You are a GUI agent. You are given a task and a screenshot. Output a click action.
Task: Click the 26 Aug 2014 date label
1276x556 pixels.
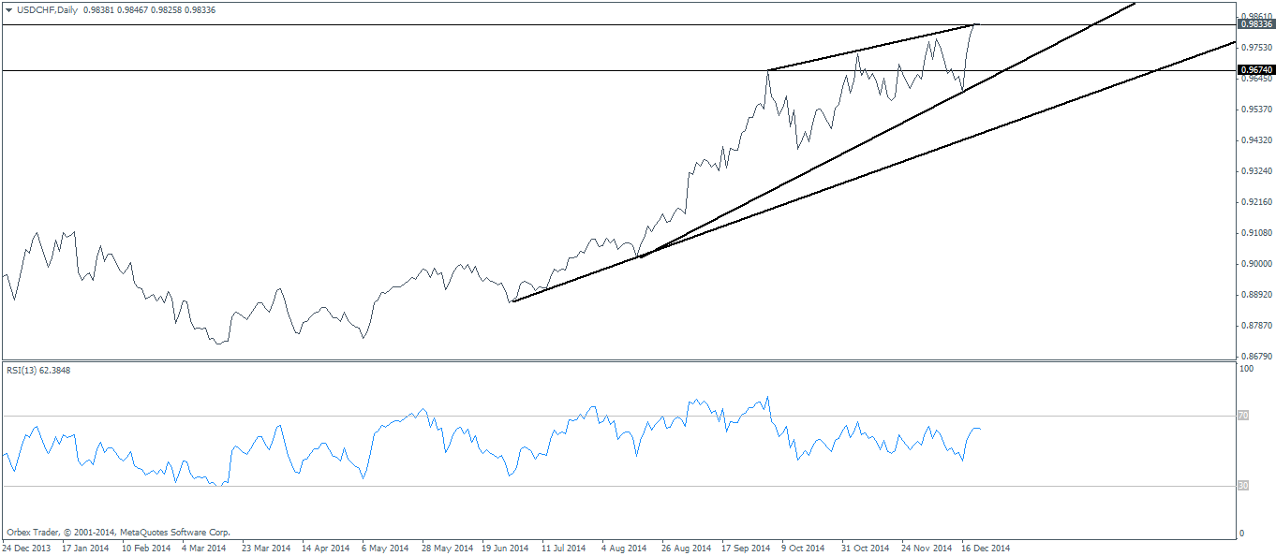pyautogui.click(x=687, y=548)
